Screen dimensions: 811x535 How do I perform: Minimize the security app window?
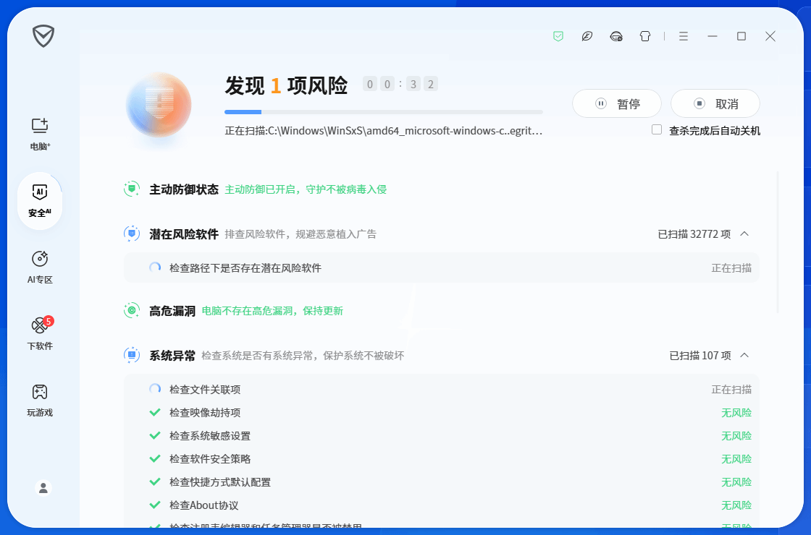713,36
